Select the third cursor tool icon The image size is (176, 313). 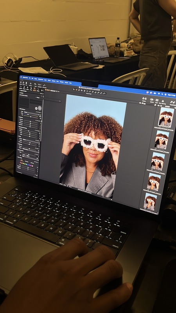[x=79, y=90]
